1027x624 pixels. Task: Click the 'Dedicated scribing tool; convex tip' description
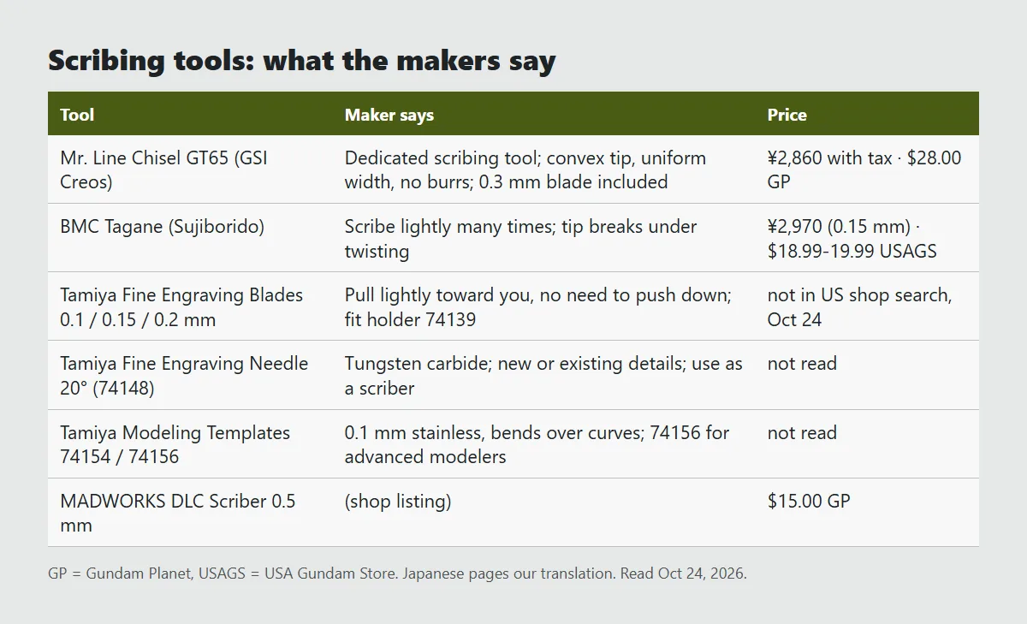pos(525,169)
